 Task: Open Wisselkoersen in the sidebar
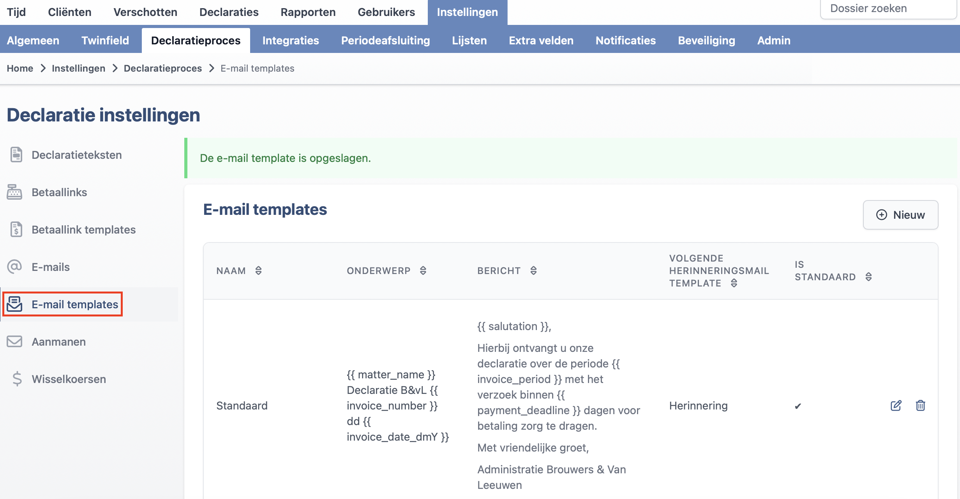click(69, 379)
